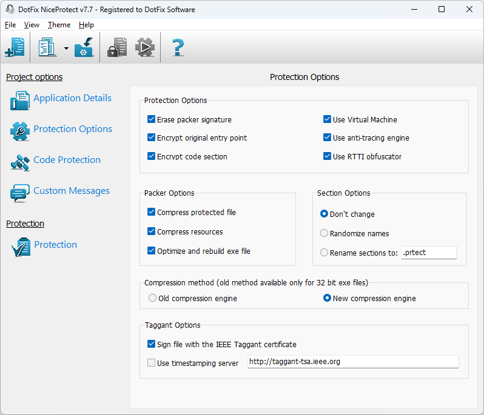Screen dimensions: 484x415
Task: Click the Project options heading
Action: 34,77
